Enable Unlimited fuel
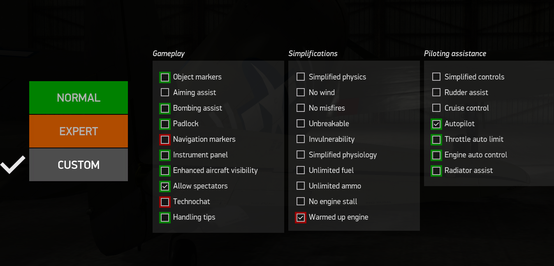554x266 pixels. (x=301, y=171)
